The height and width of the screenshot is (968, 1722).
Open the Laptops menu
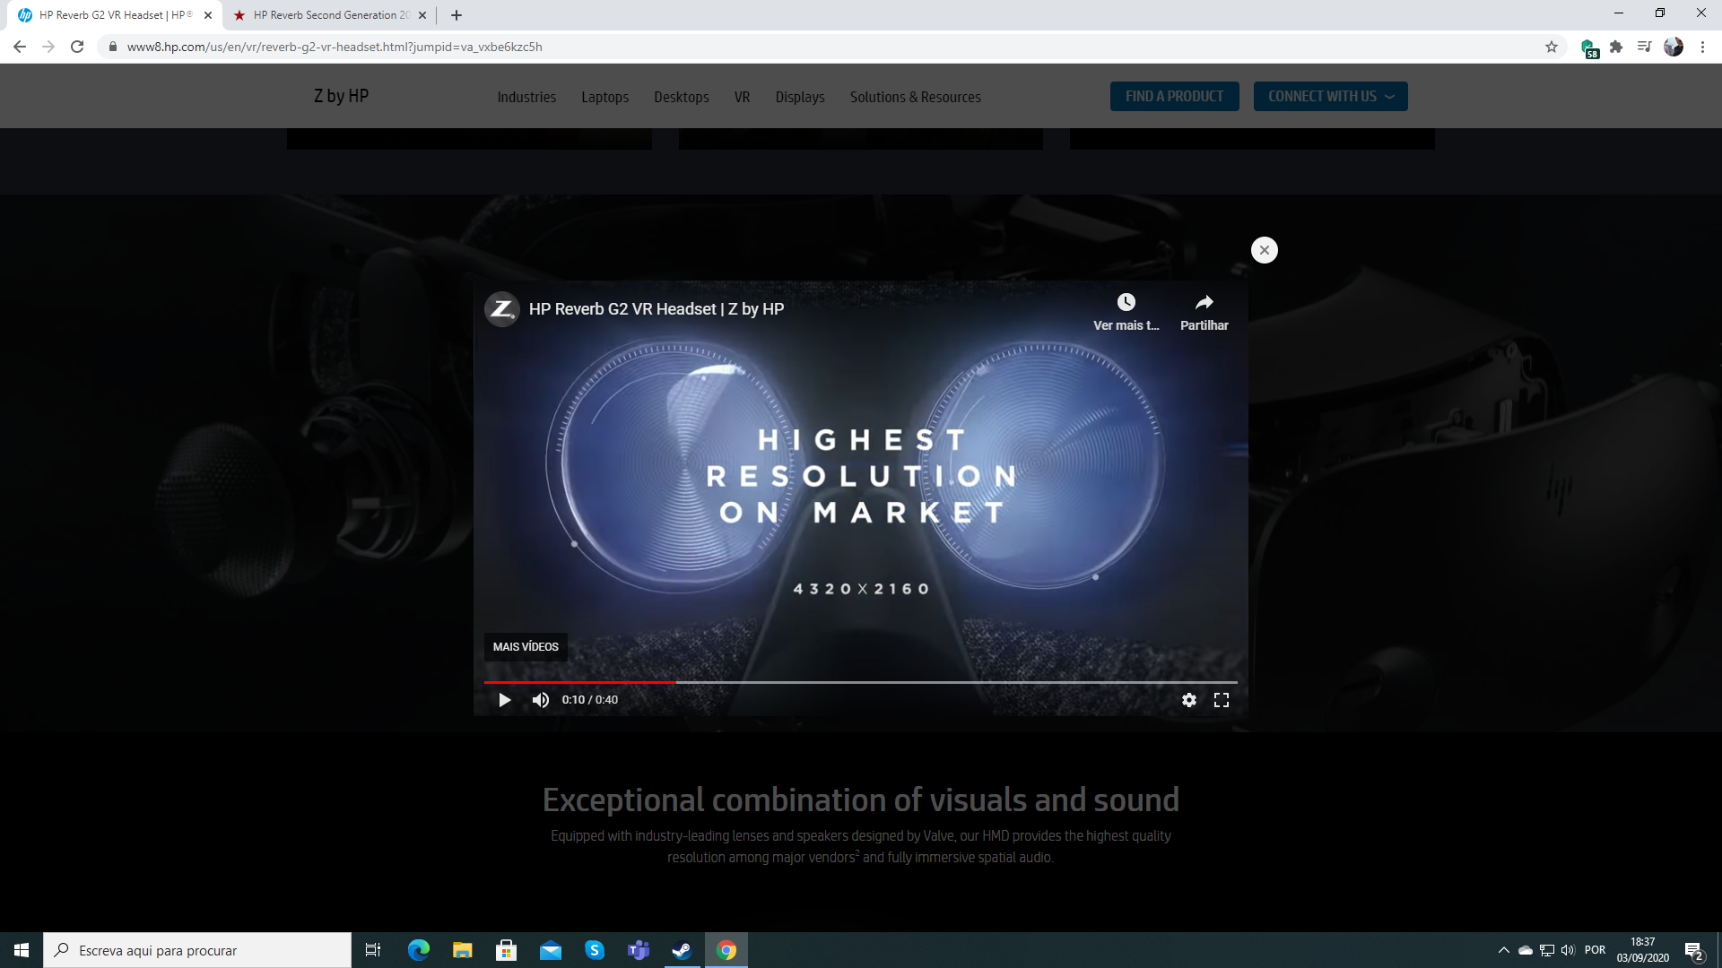pos(604,97)
